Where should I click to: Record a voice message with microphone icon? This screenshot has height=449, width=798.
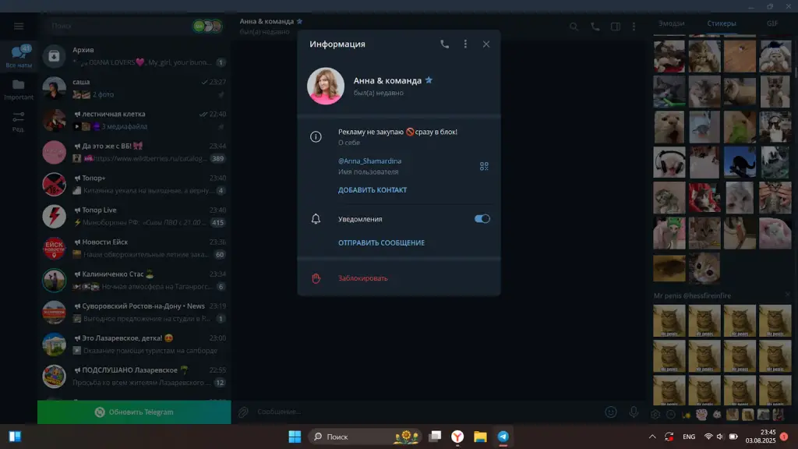tap(634, 412)
